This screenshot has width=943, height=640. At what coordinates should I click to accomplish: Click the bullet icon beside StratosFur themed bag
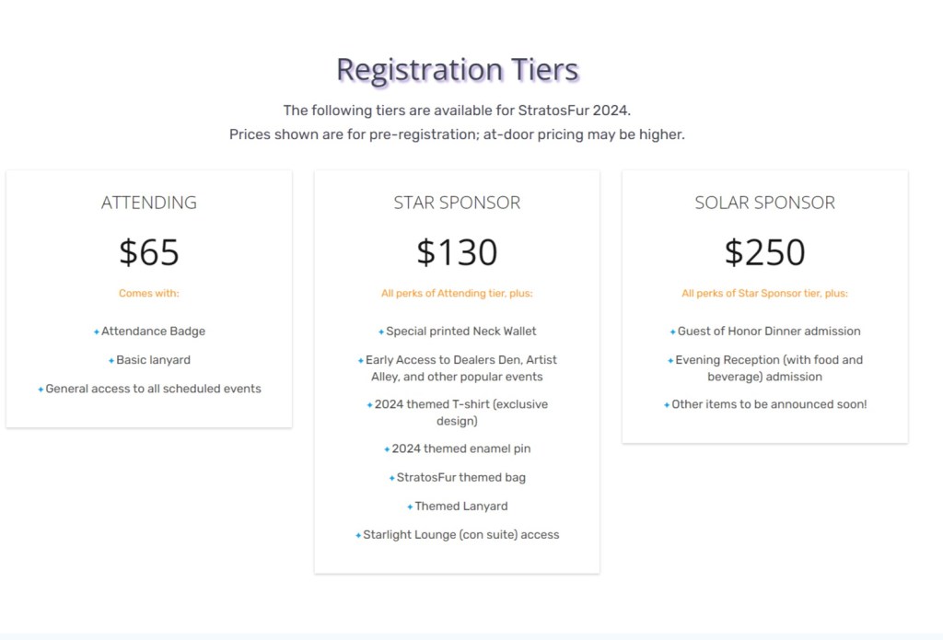coord(392,479)
